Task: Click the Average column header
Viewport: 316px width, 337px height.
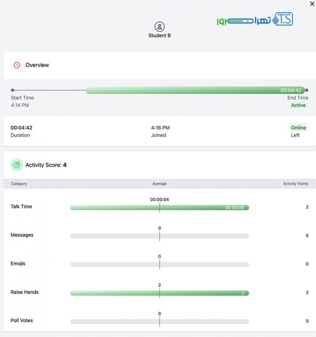Action: [159, 184]
